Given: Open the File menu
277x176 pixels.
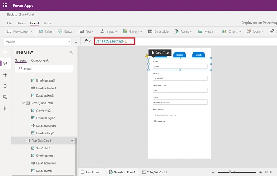Looking at the screenshot, I should (x=9, y=23).
